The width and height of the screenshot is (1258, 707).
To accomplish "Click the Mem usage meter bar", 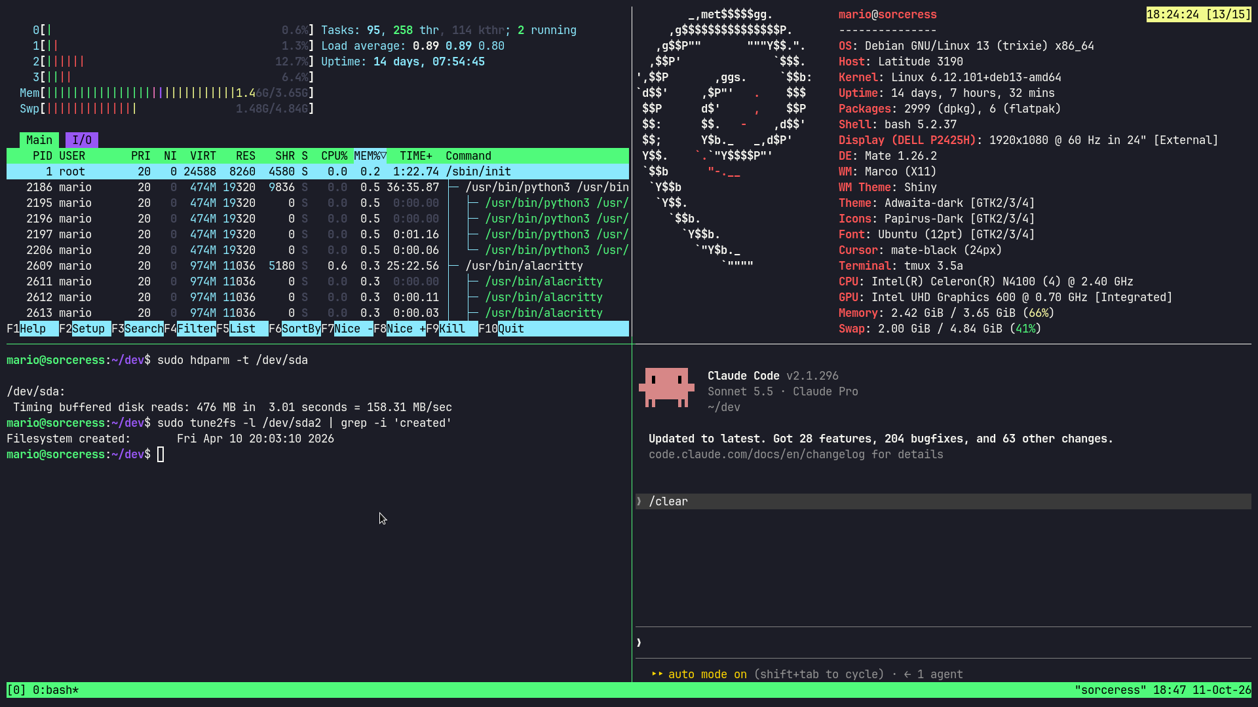I will pyautogui.click(x=167, y=93).
